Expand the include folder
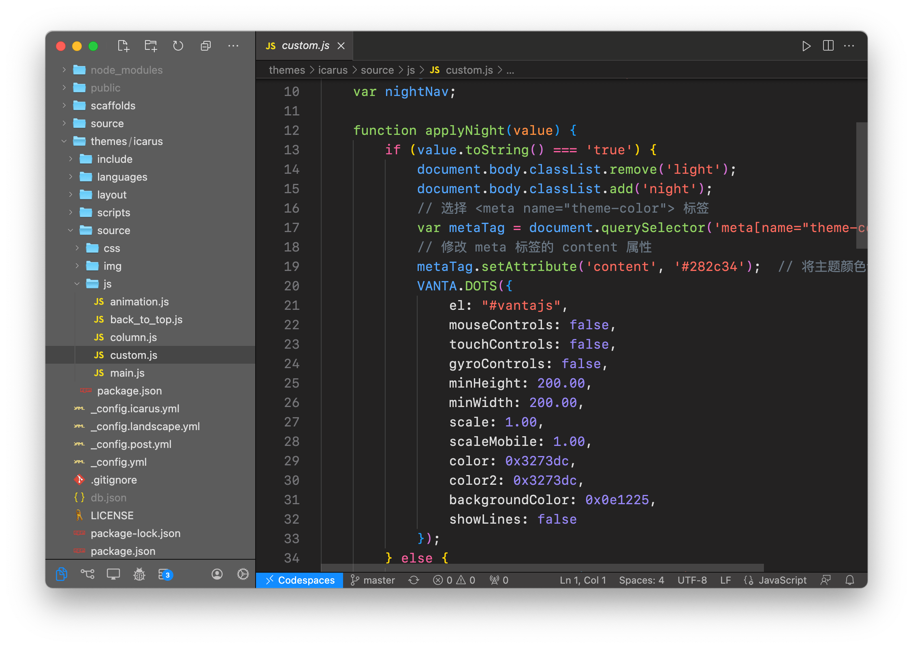This screenshot has width=913, height=648. pyautogui.click(x=150, y=159)
